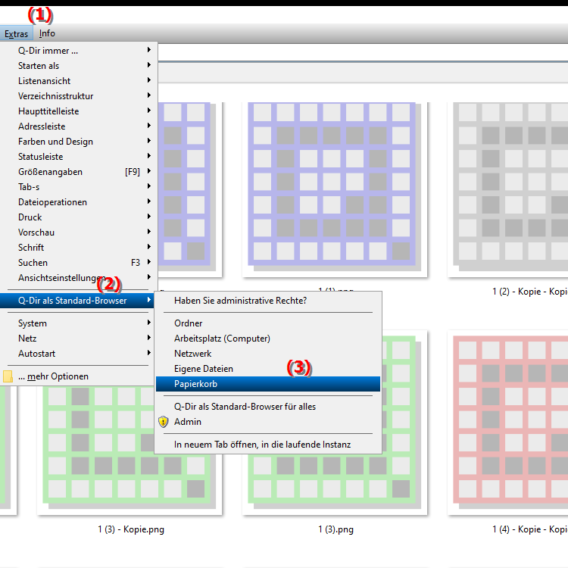
Task: Expand the Statusleiste submenu
Action: tap(79, 157)
